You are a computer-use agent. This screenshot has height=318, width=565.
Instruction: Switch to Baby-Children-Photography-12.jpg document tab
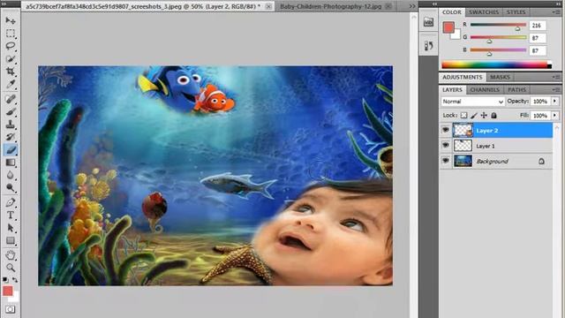tap(330, 6)
